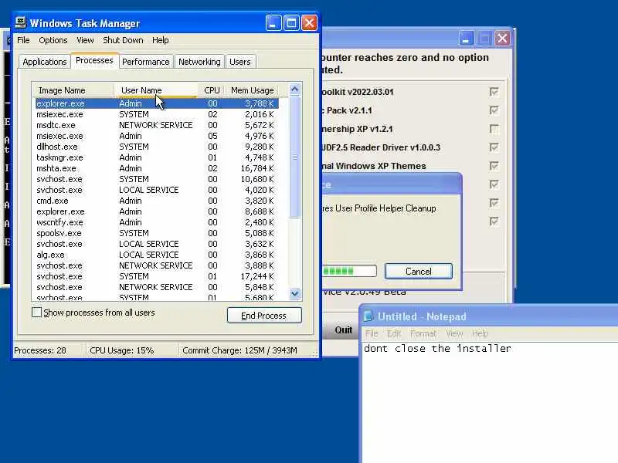Switch to the Users tab
This screenshot has height=463, width=618.
point(239,62)
